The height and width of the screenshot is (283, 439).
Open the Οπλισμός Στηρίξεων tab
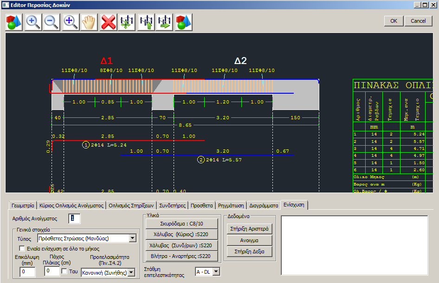(131, 206)
